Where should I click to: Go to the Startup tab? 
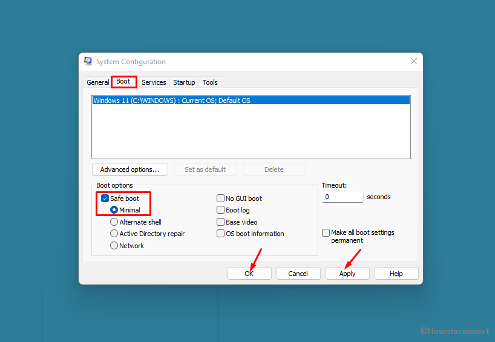pyautogui.click(x=184, y=82)
